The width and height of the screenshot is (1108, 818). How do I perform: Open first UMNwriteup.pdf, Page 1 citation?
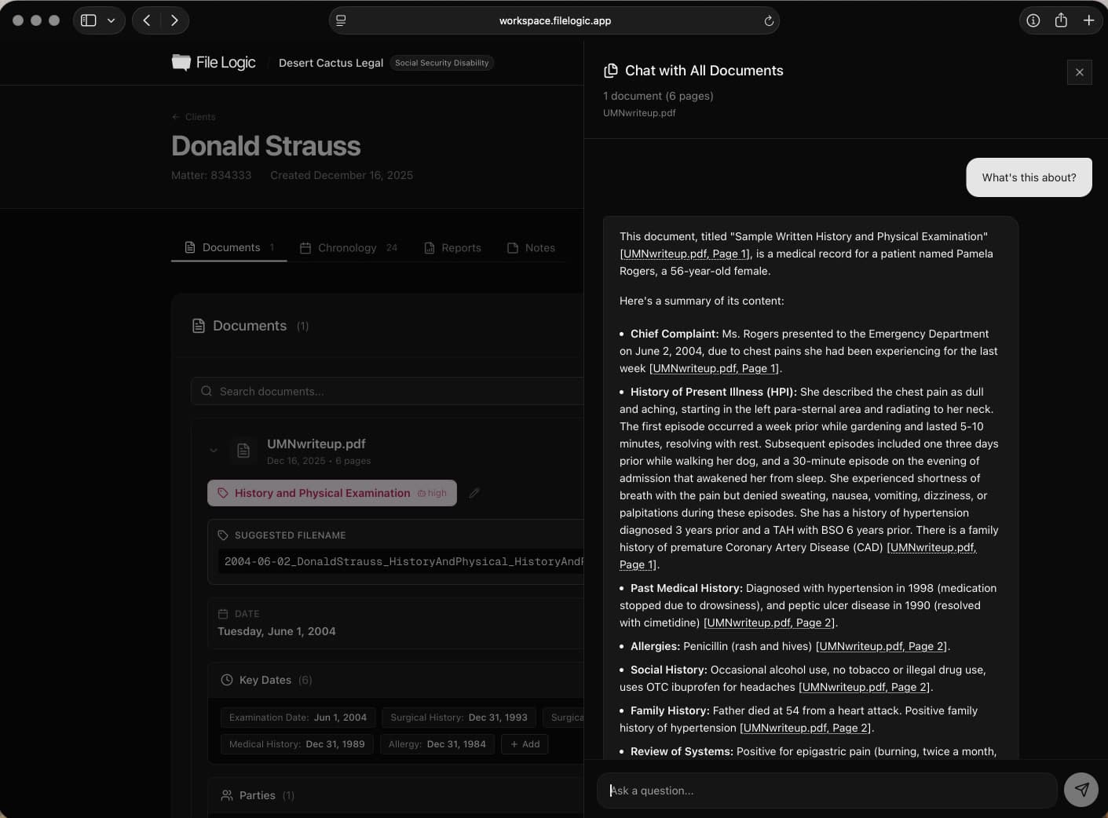coord(685,254)
